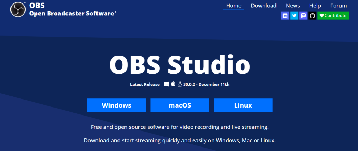Image resolution: width=358 pixels, height=151 pixels.
Task: Click the Linux penguin icon near Latest Release
Action: 180,84
